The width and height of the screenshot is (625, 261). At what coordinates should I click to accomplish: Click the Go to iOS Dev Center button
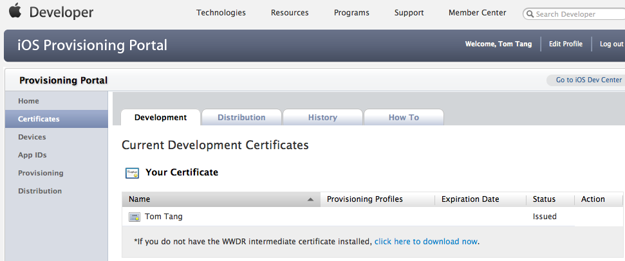click(588, 80)
